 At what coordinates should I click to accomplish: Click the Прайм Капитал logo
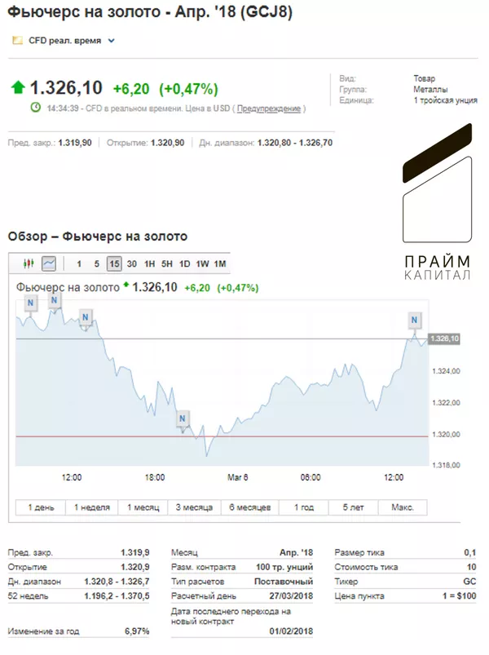coord(438,201)
